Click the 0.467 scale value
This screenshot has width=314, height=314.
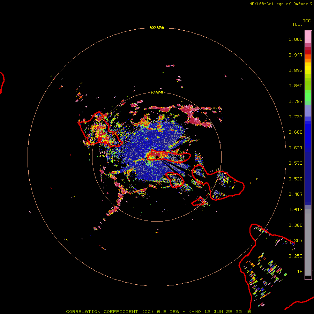pos(296,194)
